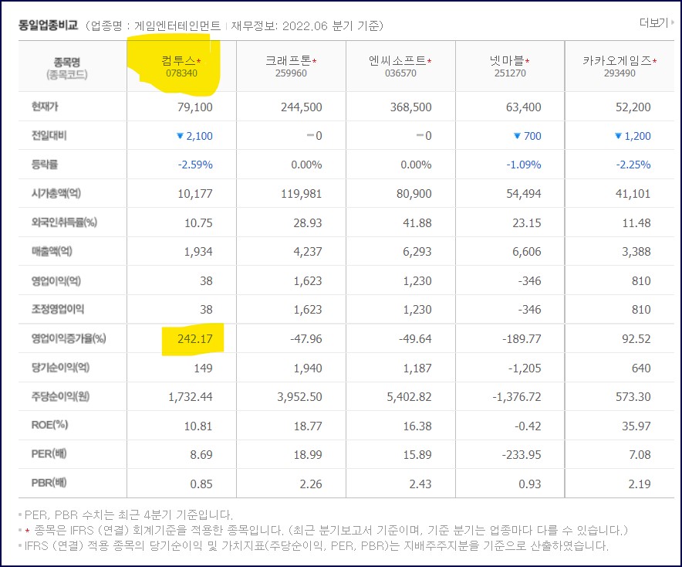Viewport: 682px width, 567px height.
Task: Select the 10.81 ROE value
Action: click(198, 426)
